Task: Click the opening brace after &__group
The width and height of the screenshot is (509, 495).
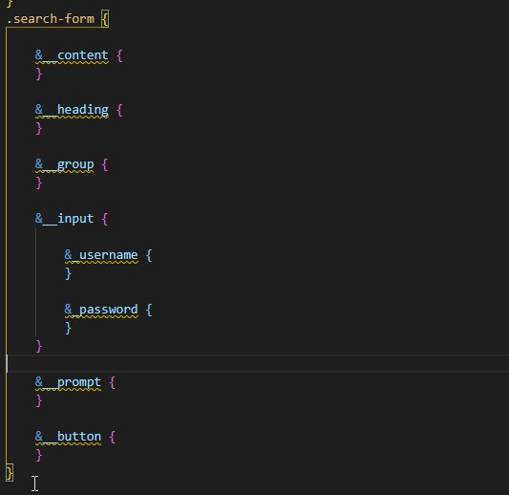Action: 105,164
